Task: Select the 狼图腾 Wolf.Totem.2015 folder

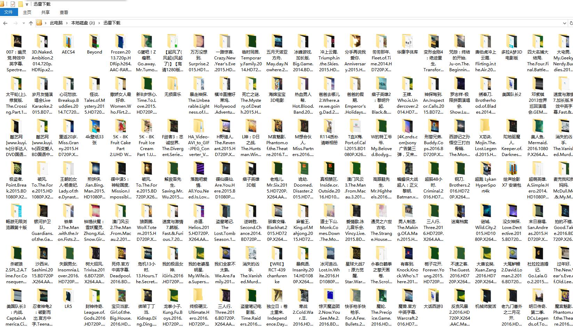Action: (x=146, y=223)
